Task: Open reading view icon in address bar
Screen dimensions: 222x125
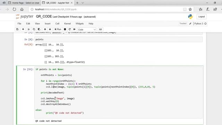Action: [185, 9]
